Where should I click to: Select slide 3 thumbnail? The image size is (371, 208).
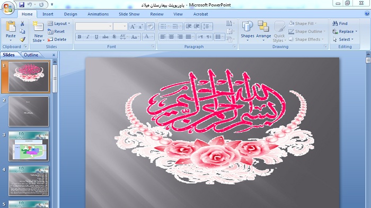click(x=29, y=146)
